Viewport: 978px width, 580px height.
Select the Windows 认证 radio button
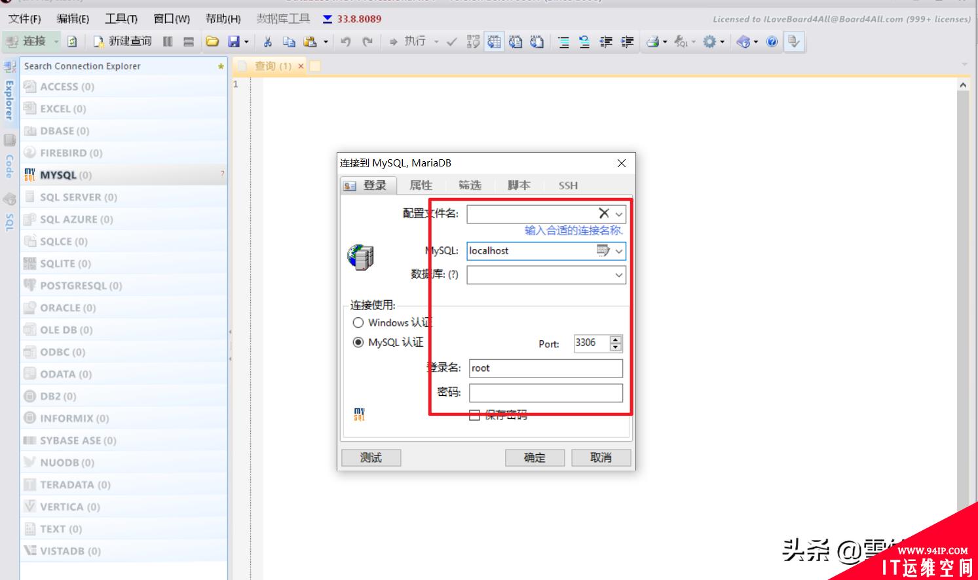pyautogui.click(x=358, y=322)
